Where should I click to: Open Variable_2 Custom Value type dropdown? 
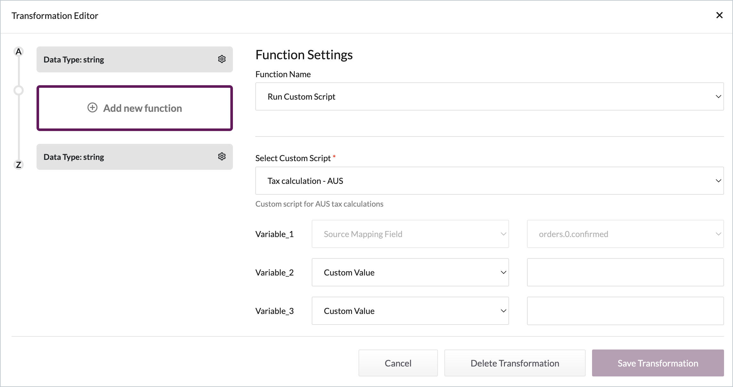click(x=410, y=272)
